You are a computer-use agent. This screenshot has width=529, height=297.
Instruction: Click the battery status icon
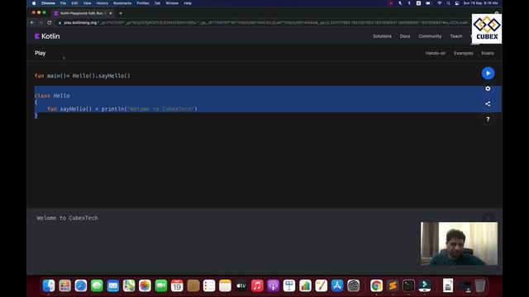[428, 3]
